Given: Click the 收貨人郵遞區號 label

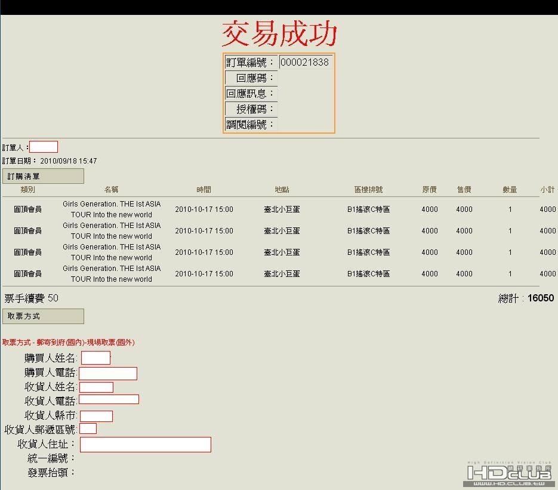Looking at the screenshot, I should point(41,430).
